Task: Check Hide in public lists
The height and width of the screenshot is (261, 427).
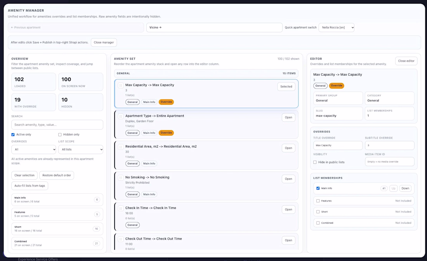Action: (x=315, y=162)
